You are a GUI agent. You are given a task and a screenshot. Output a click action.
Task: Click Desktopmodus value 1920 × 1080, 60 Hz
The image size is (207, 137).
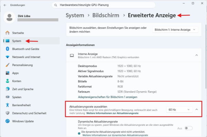pyautogui.click(x=129, y=66)
